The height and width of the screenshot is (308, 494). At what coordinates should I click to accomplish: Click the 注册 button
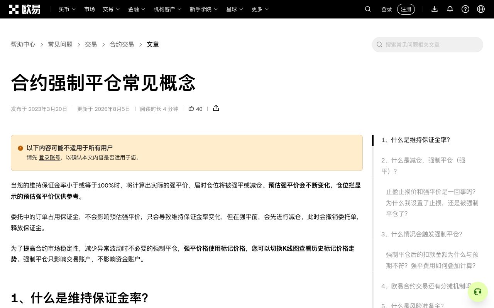406,9
